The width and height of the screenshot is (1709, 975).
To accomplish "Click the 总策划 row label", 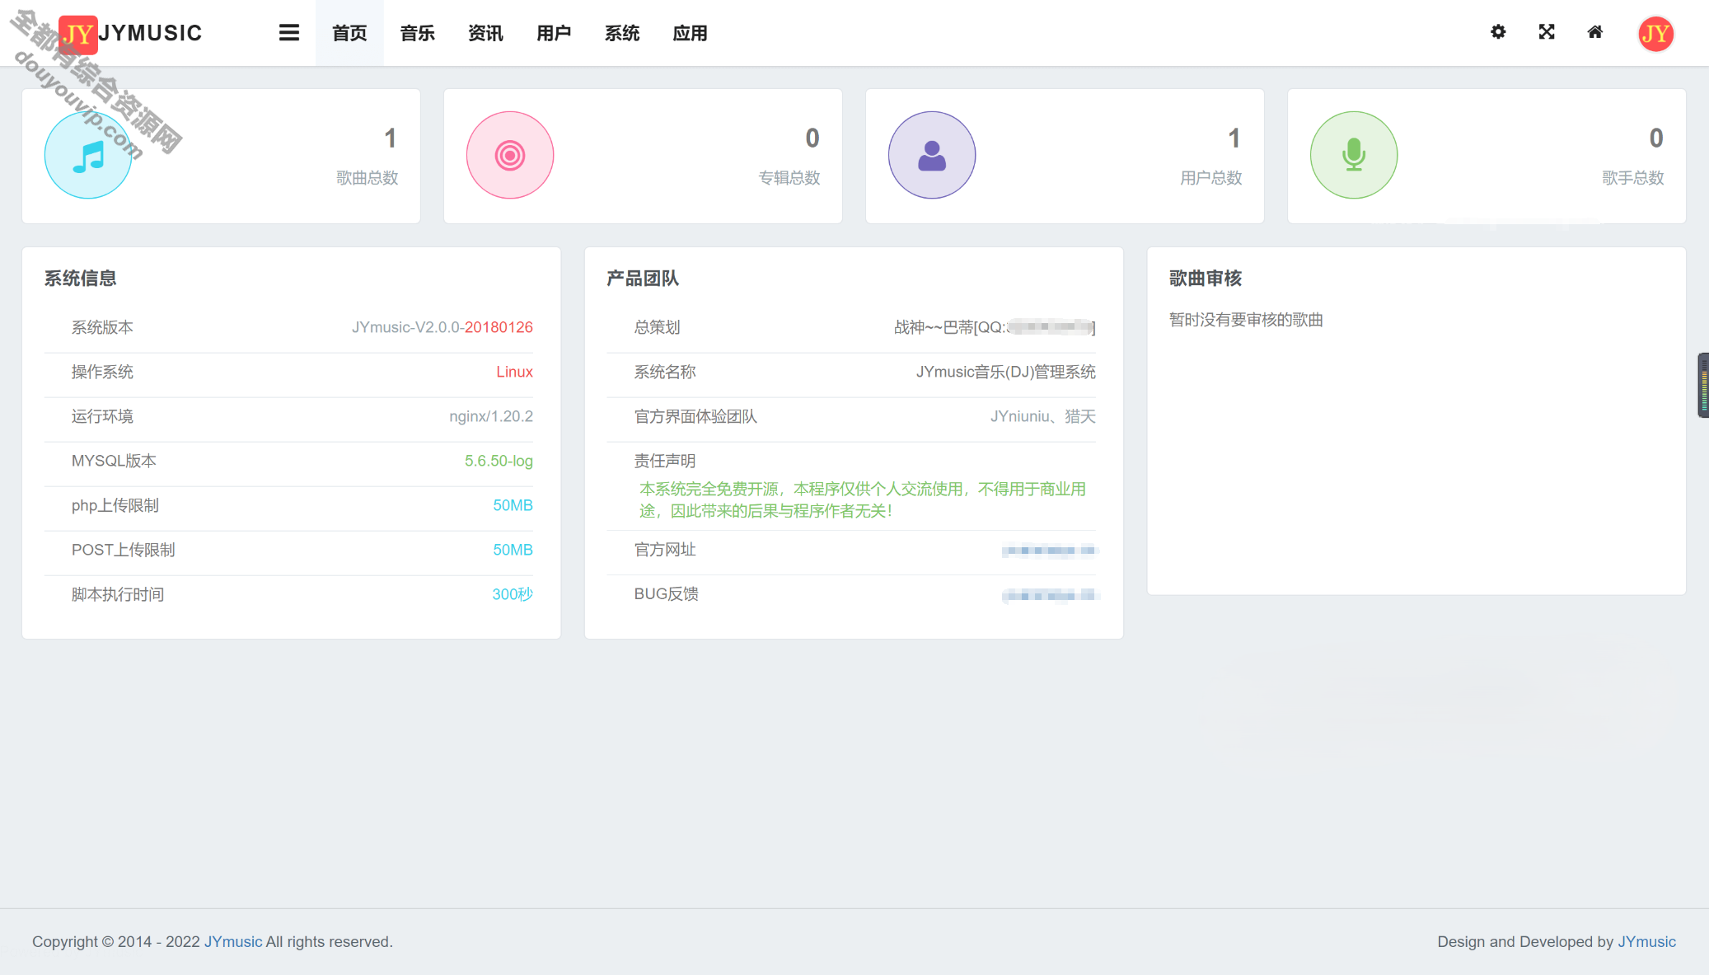I will 657,327.
